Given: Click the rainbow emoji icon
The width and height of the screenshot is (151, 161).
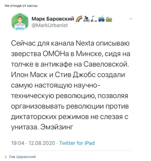Looking at the screenshot, I should point(79,19).
